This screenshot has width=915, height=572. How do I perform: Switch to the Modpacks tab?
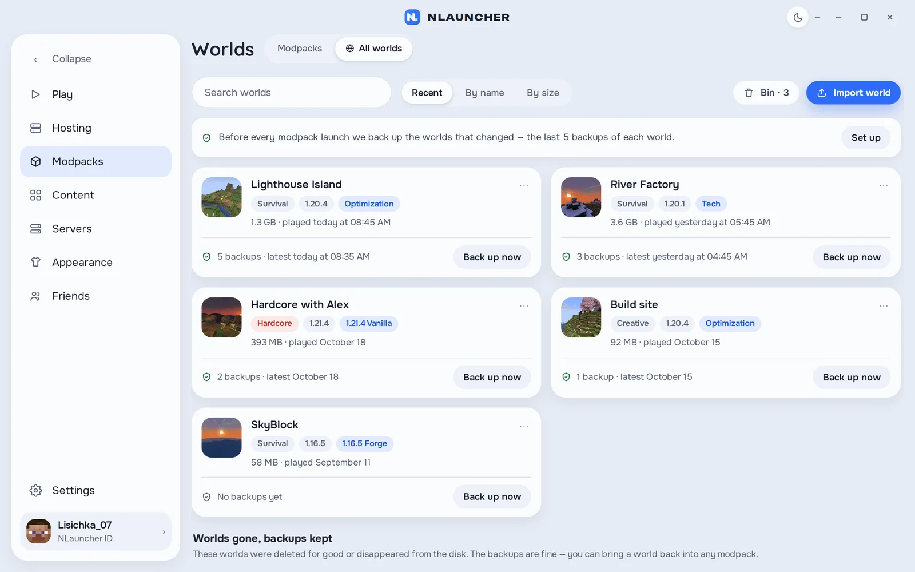pos(300,49)
